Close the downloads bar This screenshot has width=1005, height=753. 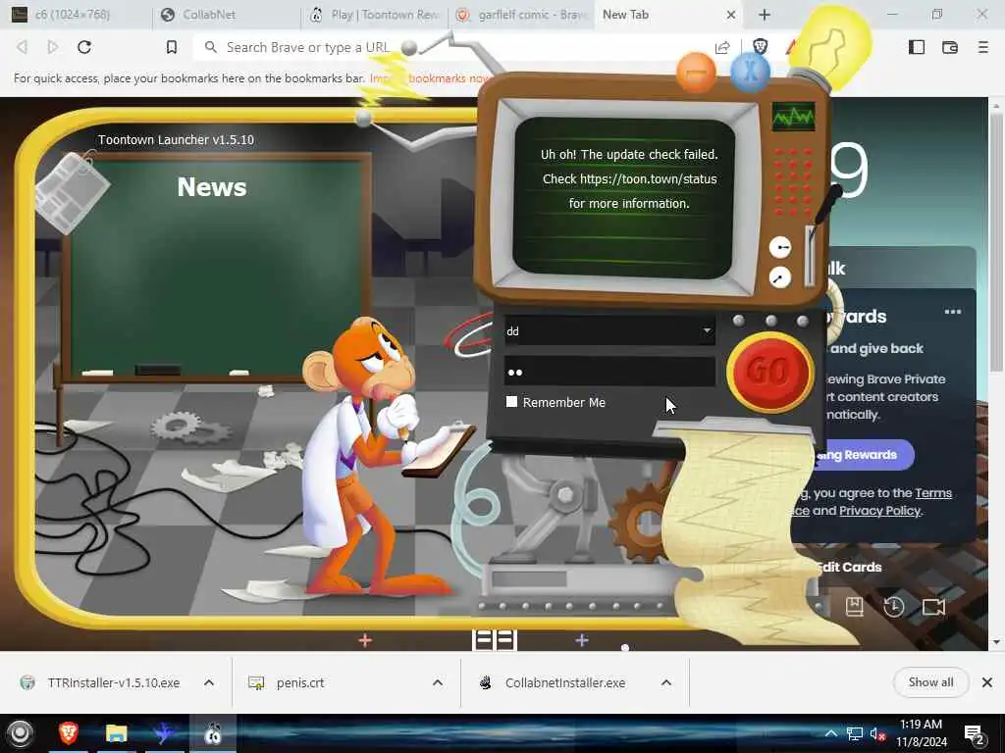987,682
